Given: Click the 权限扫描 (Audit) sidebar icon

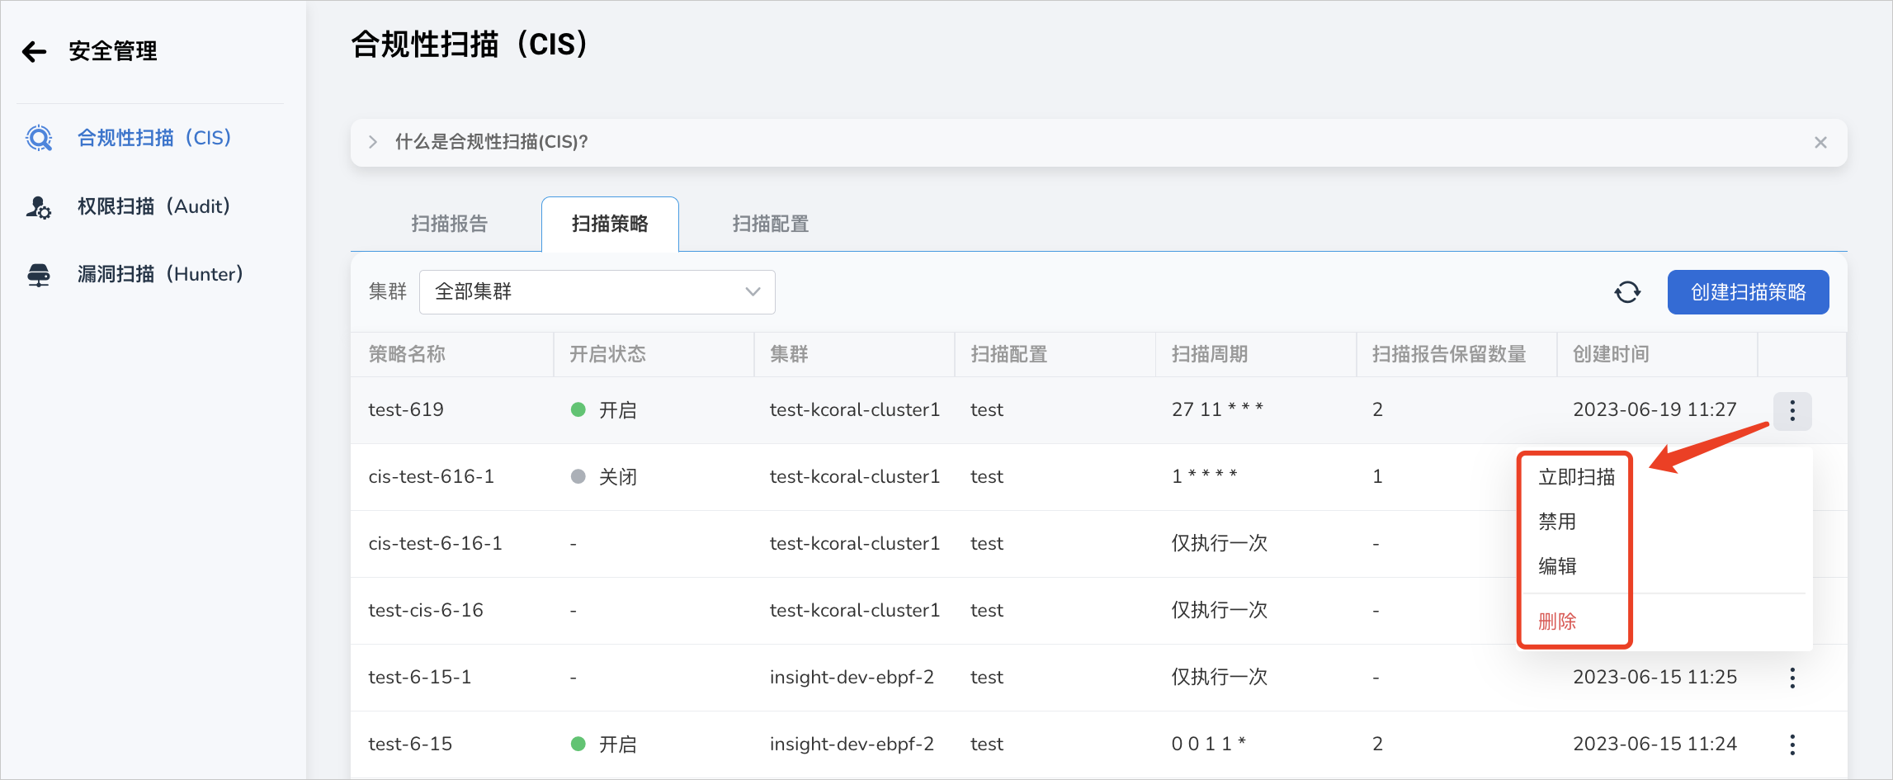Looking at the screenshot, I should click(39, 206).
